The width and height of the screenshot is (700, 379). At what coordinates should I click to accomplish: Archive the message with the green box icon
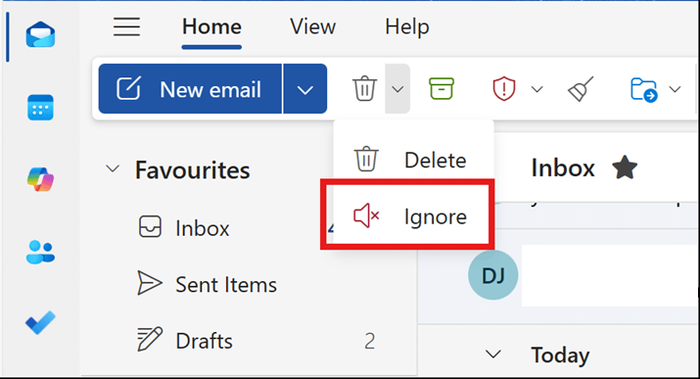tap(442, 88)
